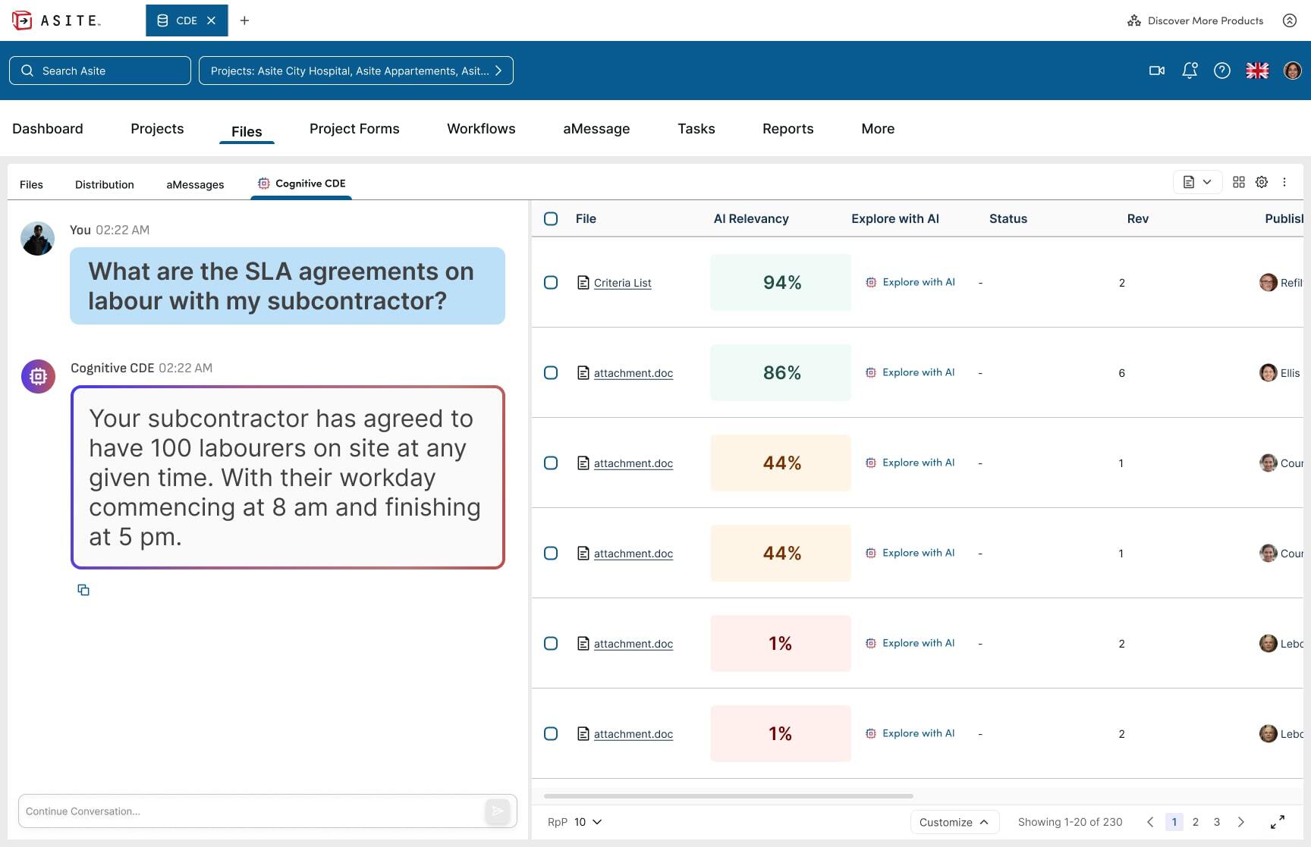Open the listing settings gear icon

pos(1262,182)
